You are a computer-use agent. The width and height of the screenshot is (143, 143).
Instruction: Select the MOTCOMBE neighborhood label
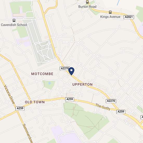pyautogui.click(x=42, y=74)
